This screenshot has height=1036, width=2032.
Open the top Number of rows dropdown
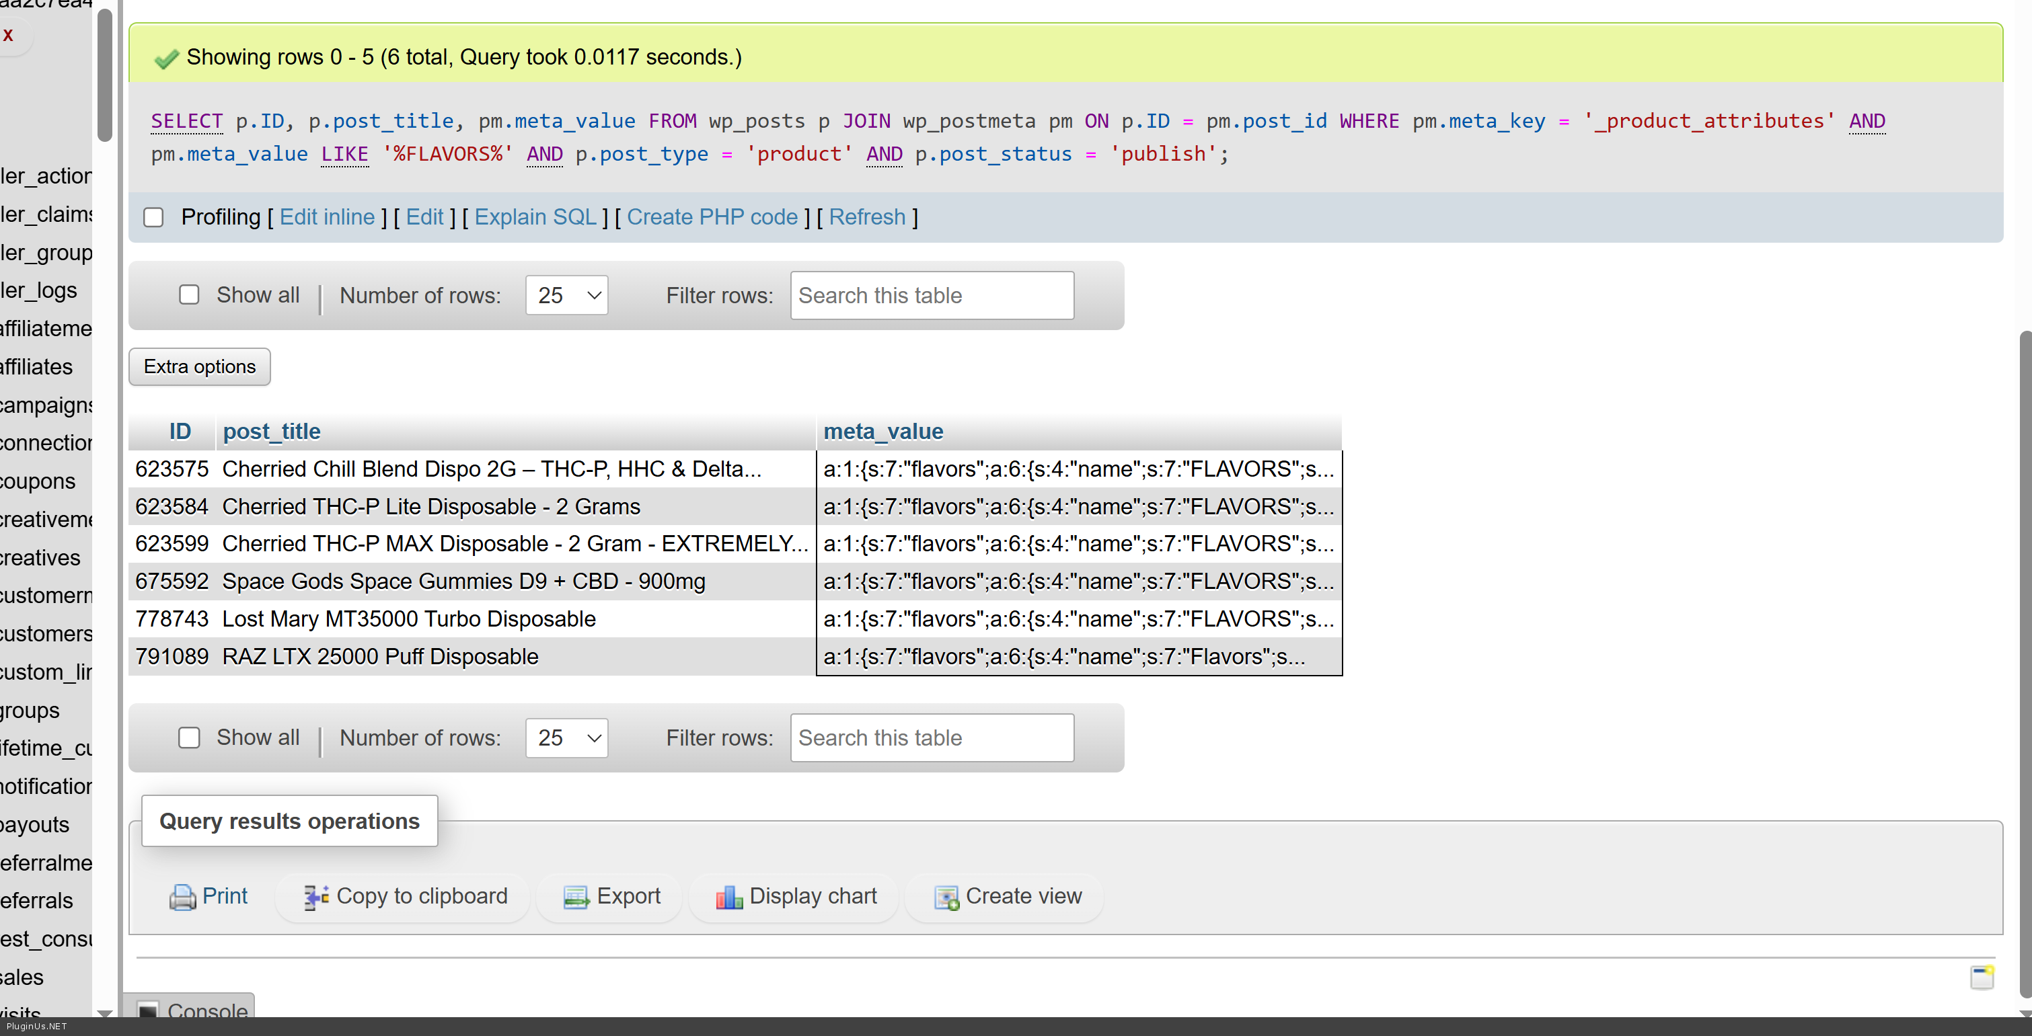(566, 295)
